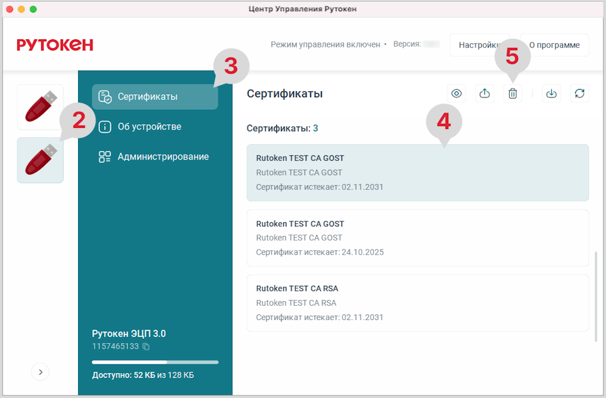Click the eye icon to view certificate
This screenshot has height=398, width=606.
457,94
